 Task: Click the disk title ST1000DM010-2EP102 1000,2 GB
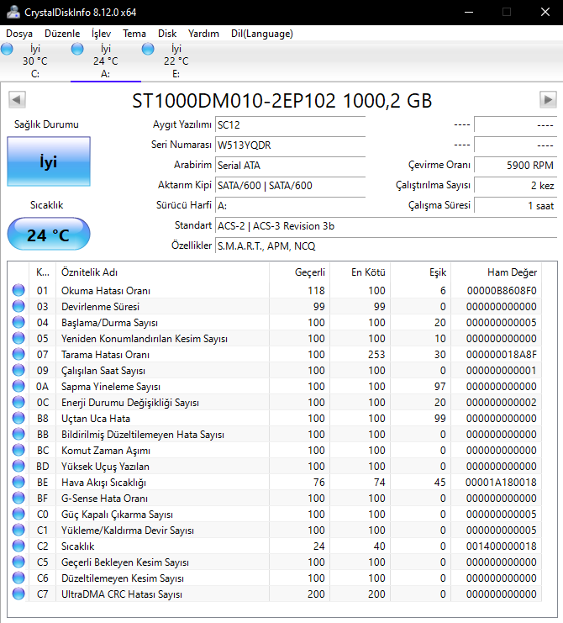click(281, 101)
